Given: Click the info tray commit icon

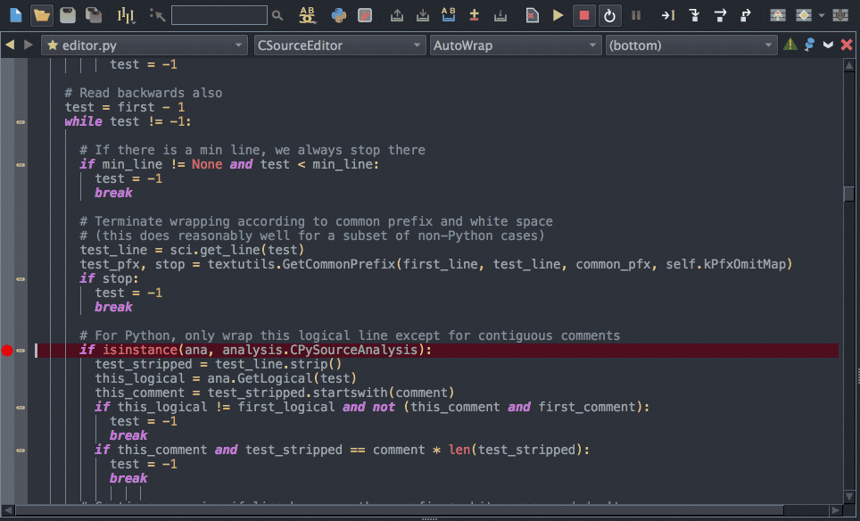Looking at the screenshot, I should [500, 15].
